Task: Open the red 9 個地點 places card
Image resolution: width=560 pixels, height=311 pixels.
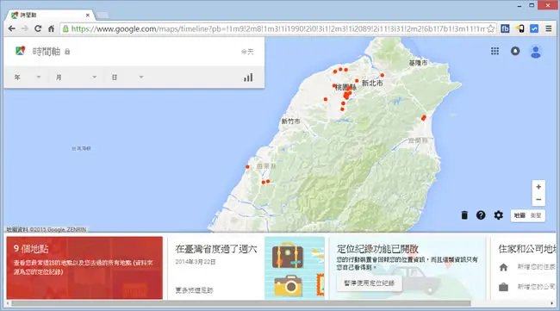Action: point(84,268)
